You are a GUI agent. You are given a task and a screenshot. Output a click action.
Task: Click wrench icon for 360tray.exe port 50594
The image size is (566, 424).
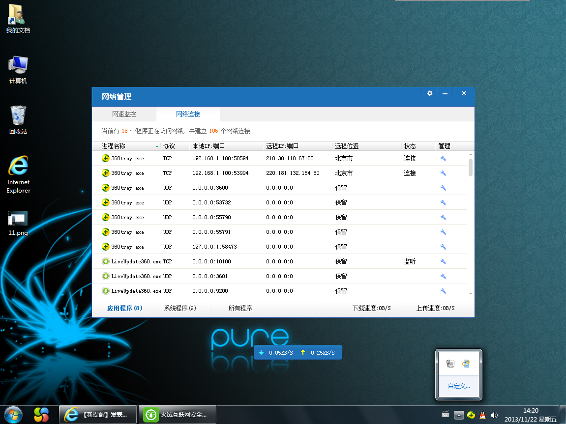click(443, 158)
